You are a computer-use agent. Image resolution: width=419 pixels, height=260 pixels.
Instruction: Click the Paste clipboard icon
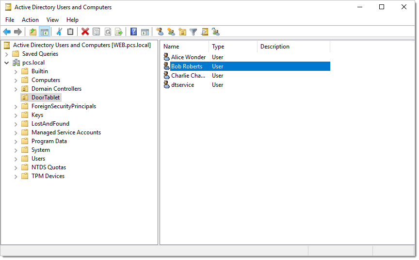pyautogui.click(x=70, y=32)
